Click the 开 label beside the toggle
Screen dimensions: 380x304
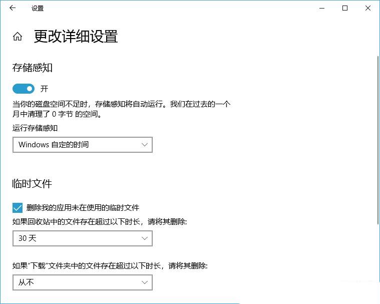pos(44,89)
